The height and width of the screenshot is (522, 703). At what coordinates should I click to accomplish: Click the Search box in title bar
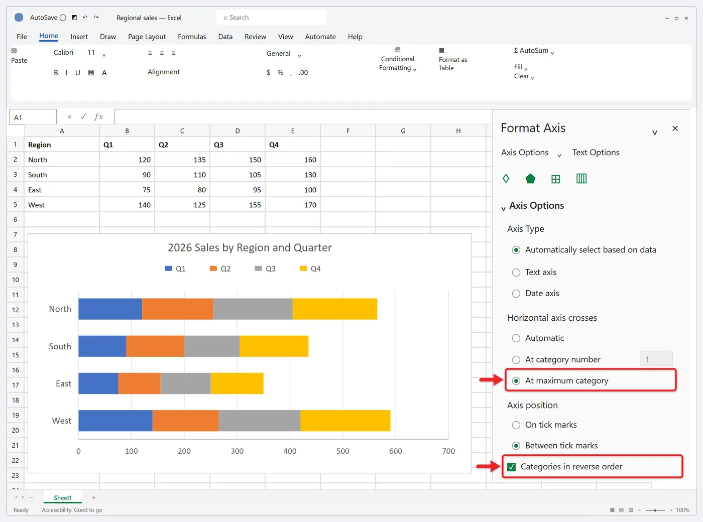pos(272,18)
